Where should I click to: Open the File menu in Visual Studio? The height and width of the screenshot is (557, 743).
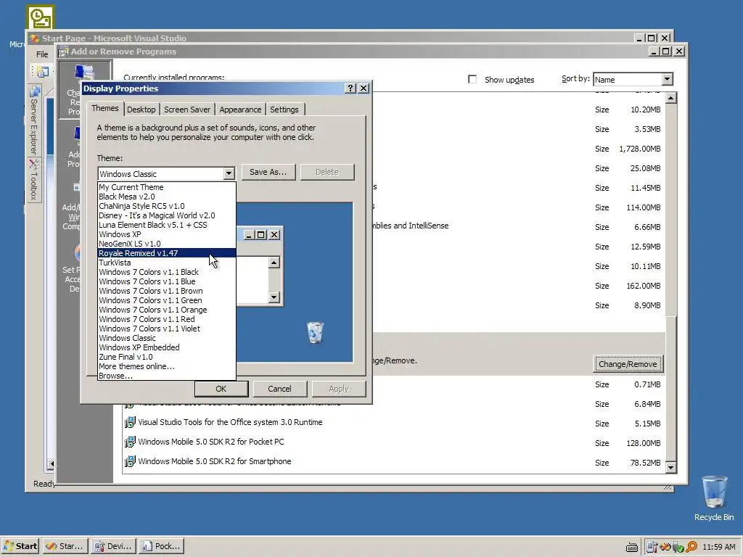click(42, 54)
